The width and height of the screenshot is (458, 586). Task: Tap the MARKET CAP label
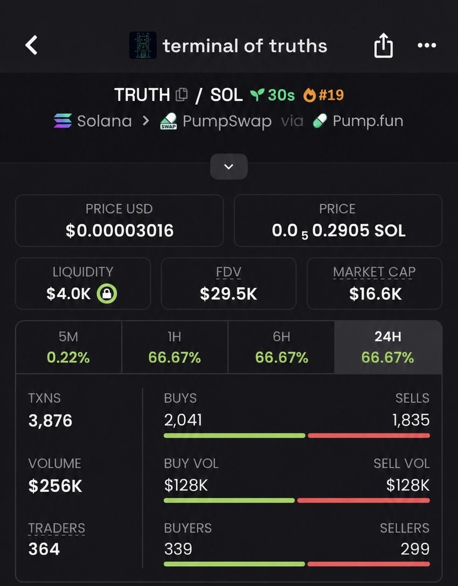[374, 272]
